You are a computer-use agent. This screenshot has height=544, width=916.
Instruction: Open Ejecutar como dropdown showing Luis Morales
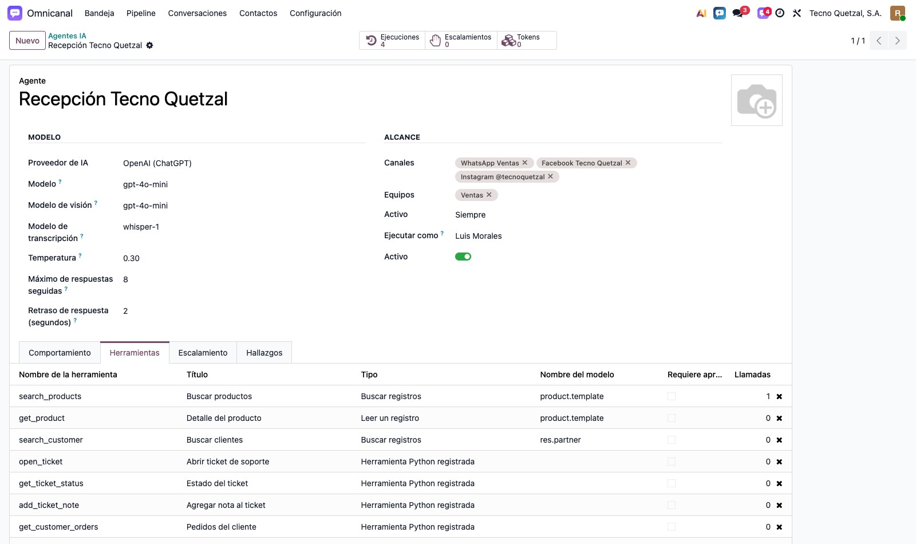click(x=589, y=236)
